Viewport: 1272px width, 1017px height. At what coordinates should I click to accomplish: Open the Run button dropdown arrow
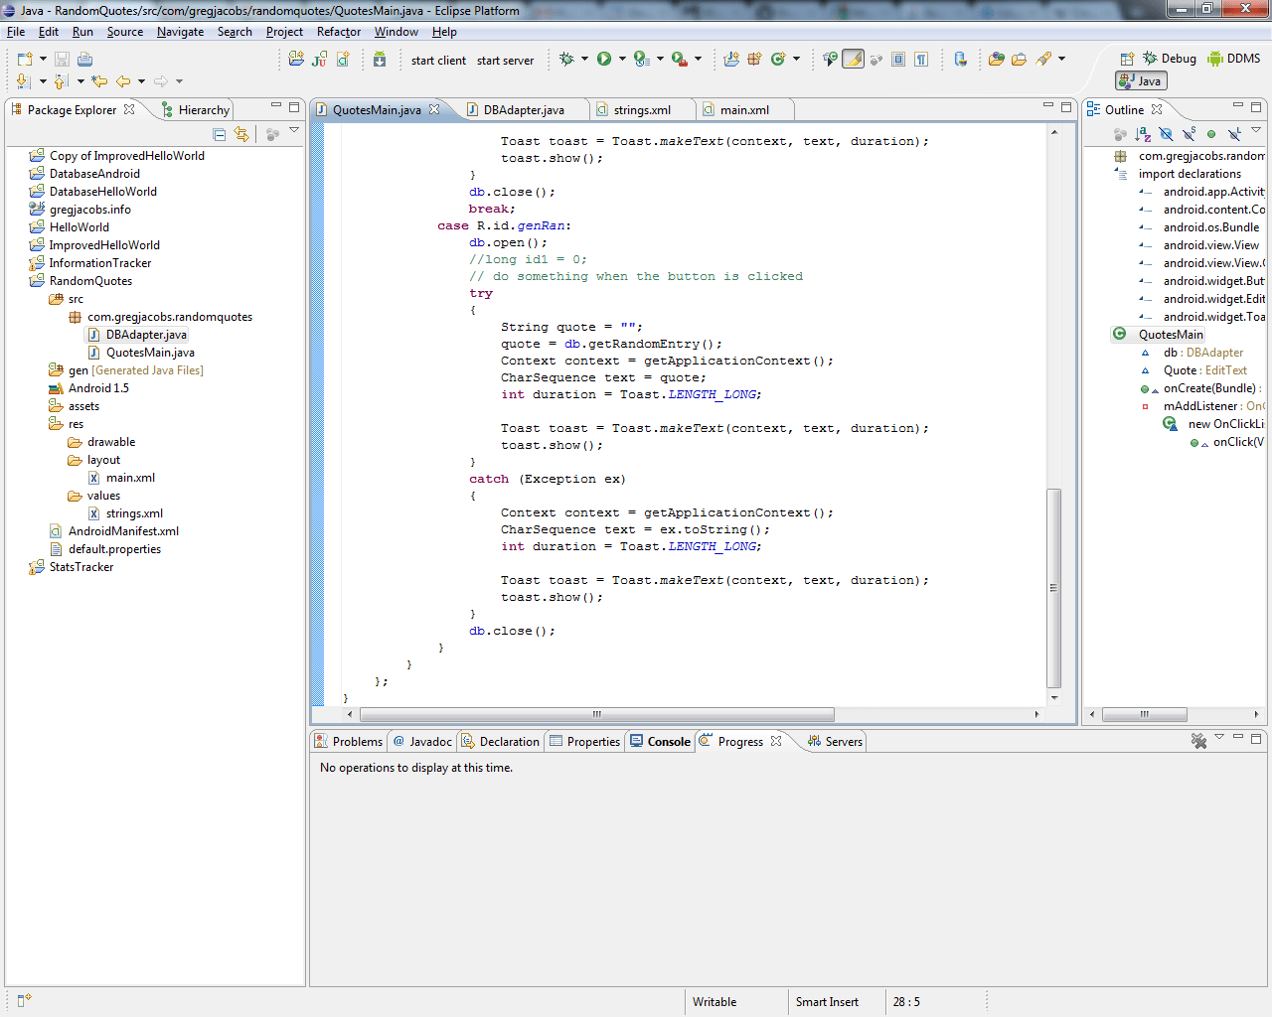tap(622, 59)
